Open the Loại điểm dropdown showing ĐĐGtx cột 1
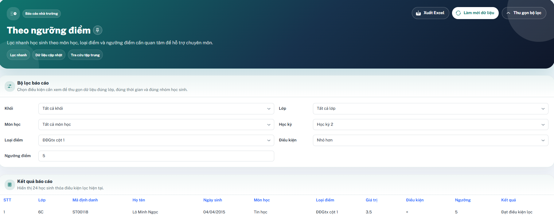The width and height of the screenshot is (554, 218). click(x=156, y=140)
